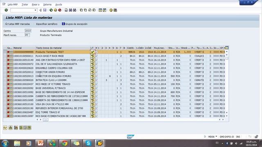Open the Sistema menu

(47, 4)
